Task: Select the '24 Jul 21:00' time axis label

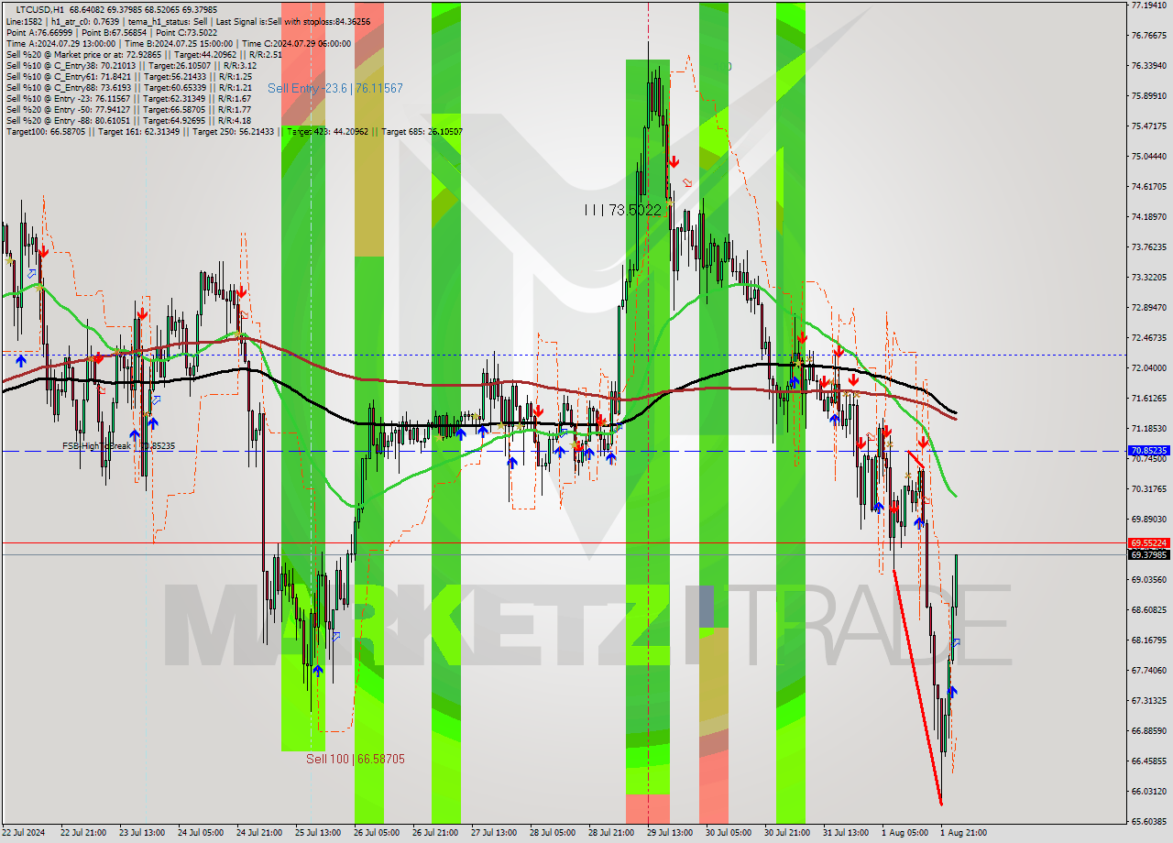Action: (x=259, y=833)
